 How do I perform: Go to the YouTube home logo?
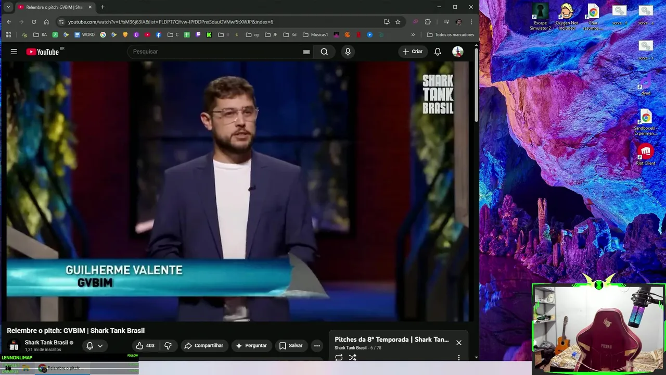click(x=43, y=52)
